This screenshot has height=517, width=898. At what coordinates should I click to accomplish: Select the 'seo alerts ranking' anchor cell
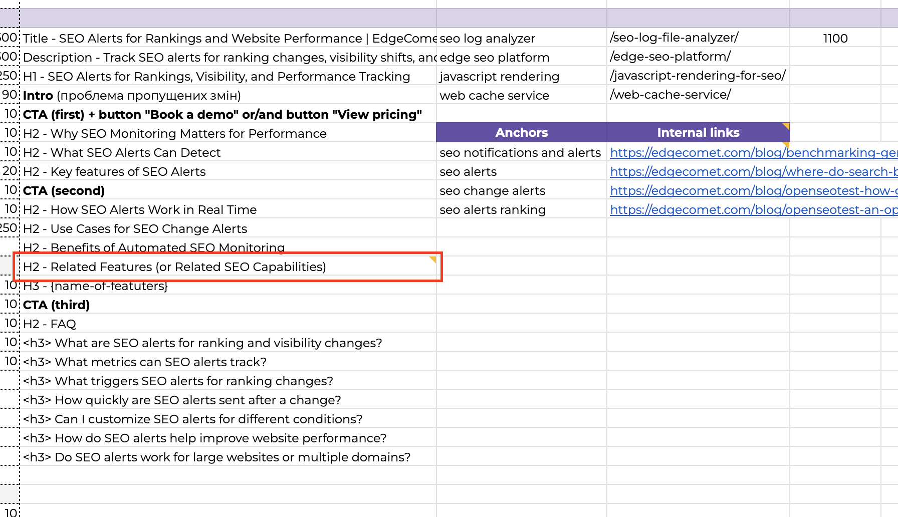click(522, 209)
